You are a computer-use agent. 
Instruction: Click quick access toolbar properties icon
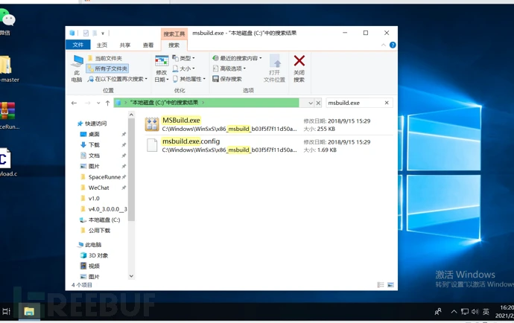coord(86,33)
